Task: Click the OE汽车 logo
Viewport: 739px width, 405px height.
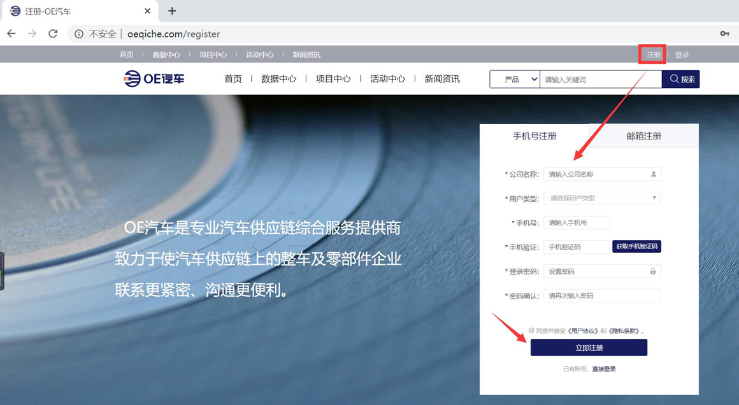Action: coord(154,79)
